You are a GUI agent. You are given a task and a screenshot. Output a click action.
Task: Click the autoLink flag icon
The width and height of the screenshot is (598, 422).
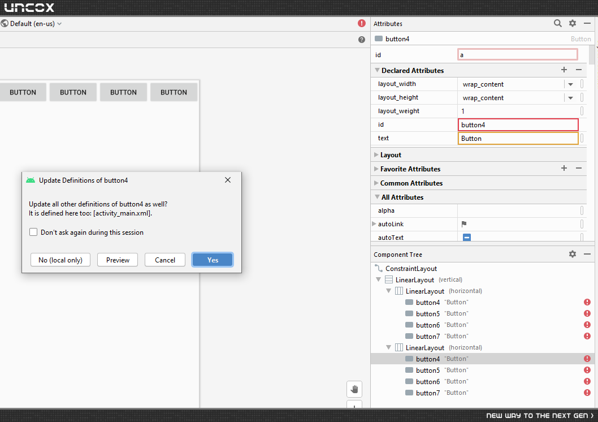[463, 224]
